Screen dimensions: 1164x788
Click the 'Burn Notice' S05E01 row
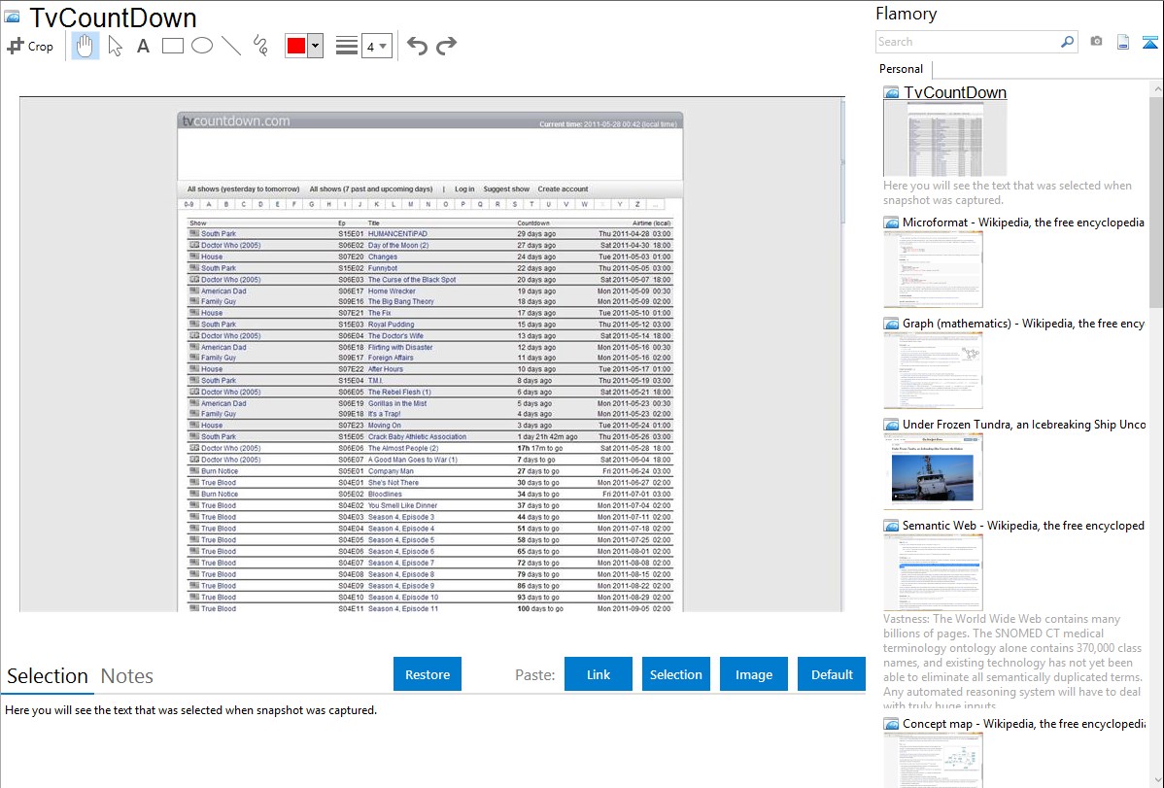(429, 471)
